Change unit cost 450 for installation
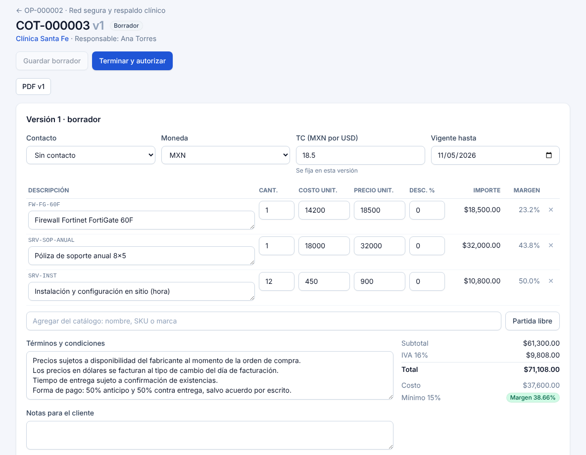The height and width of the screenshot is (455, 586). pyautogui.click(x=324, y=281)
